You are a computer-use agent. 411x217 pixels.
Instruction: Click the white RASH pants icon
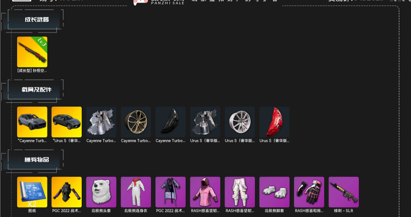click(x=240, y=192)
